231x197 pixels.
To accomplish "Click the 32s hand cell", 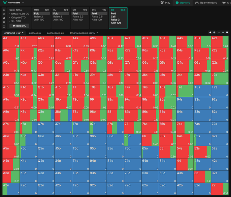I will (219, 177).
